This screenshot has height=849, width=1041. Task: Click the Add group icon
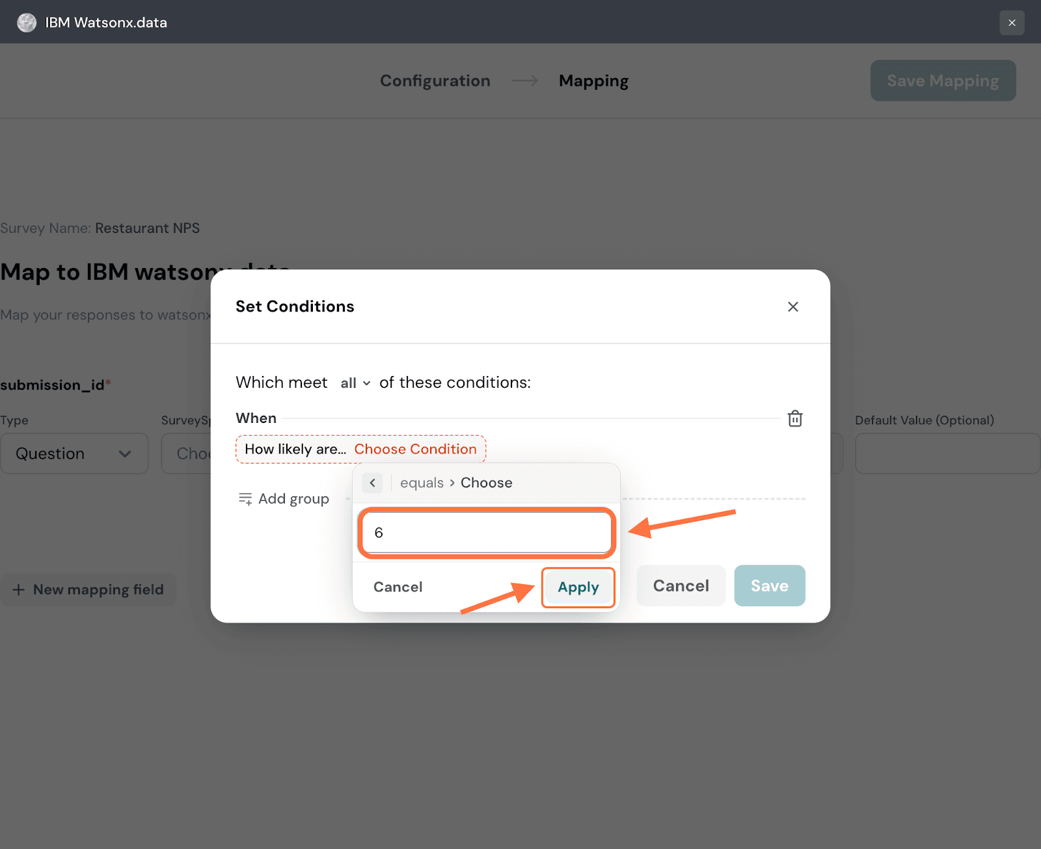245,499
